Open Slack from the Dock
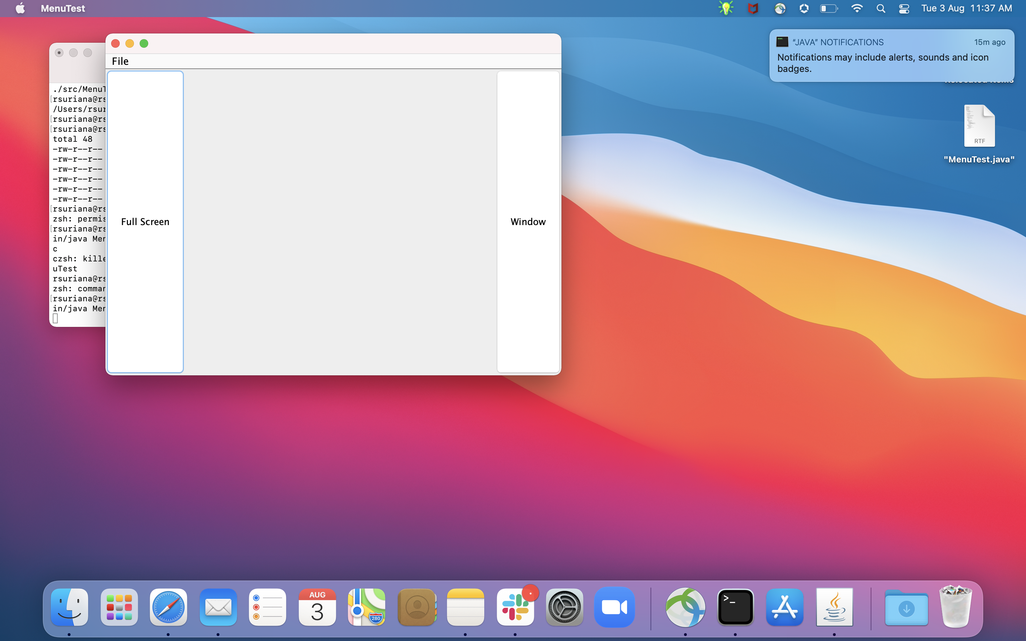Viewport: 1026px width, 641px height. click(515, 607)
